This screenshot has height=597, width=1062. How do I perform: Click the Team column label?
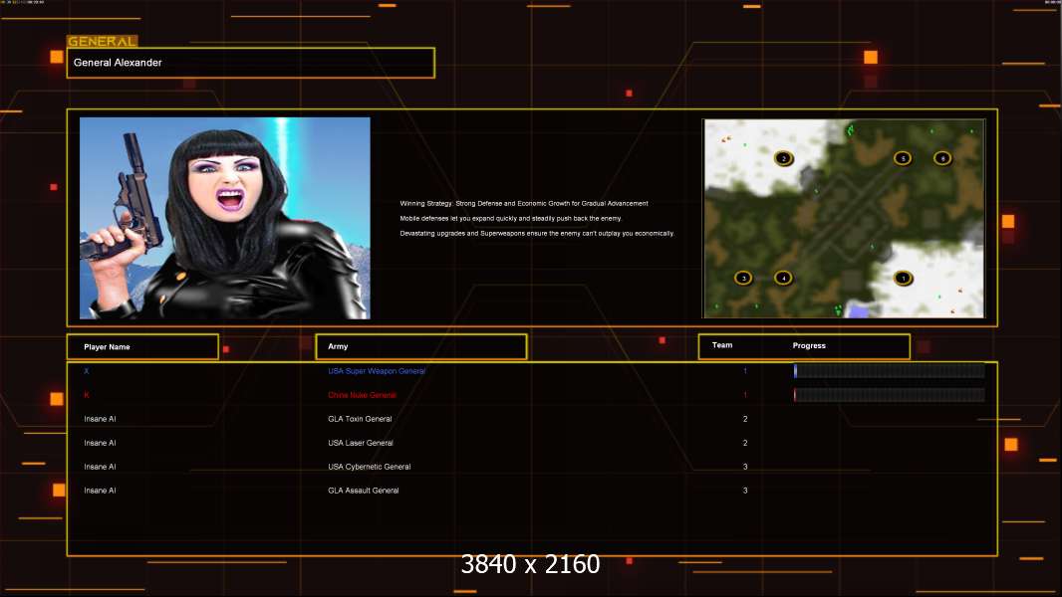(722, 345)
